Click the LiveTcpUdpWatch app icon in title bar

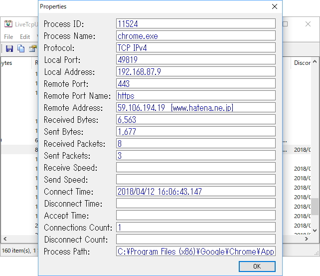pos(8,24)
